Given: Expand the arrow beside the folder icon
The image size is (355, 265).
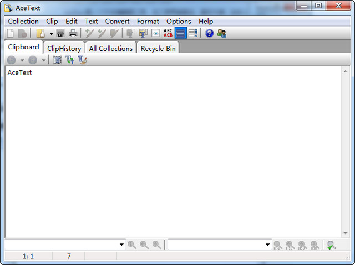Looking at the screenshot, I should point(51,34).
